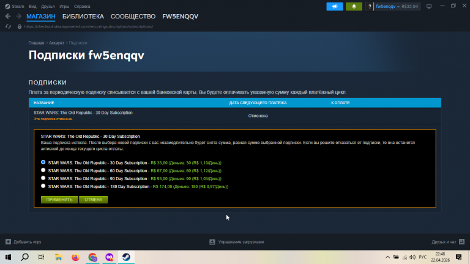Click the ДАТА СЛЕДУЮЩЕГО ПЛАТЕЖА column header
The height and width of the screenshot is (264, 470).
[258, 103]
